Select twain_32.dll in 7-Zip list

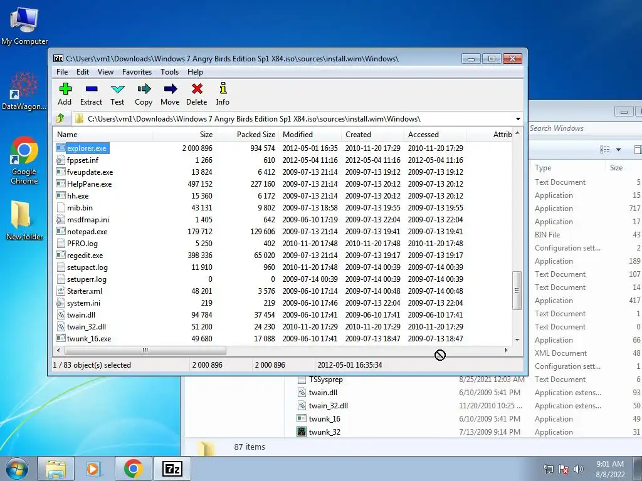click(x=87, y=326)
